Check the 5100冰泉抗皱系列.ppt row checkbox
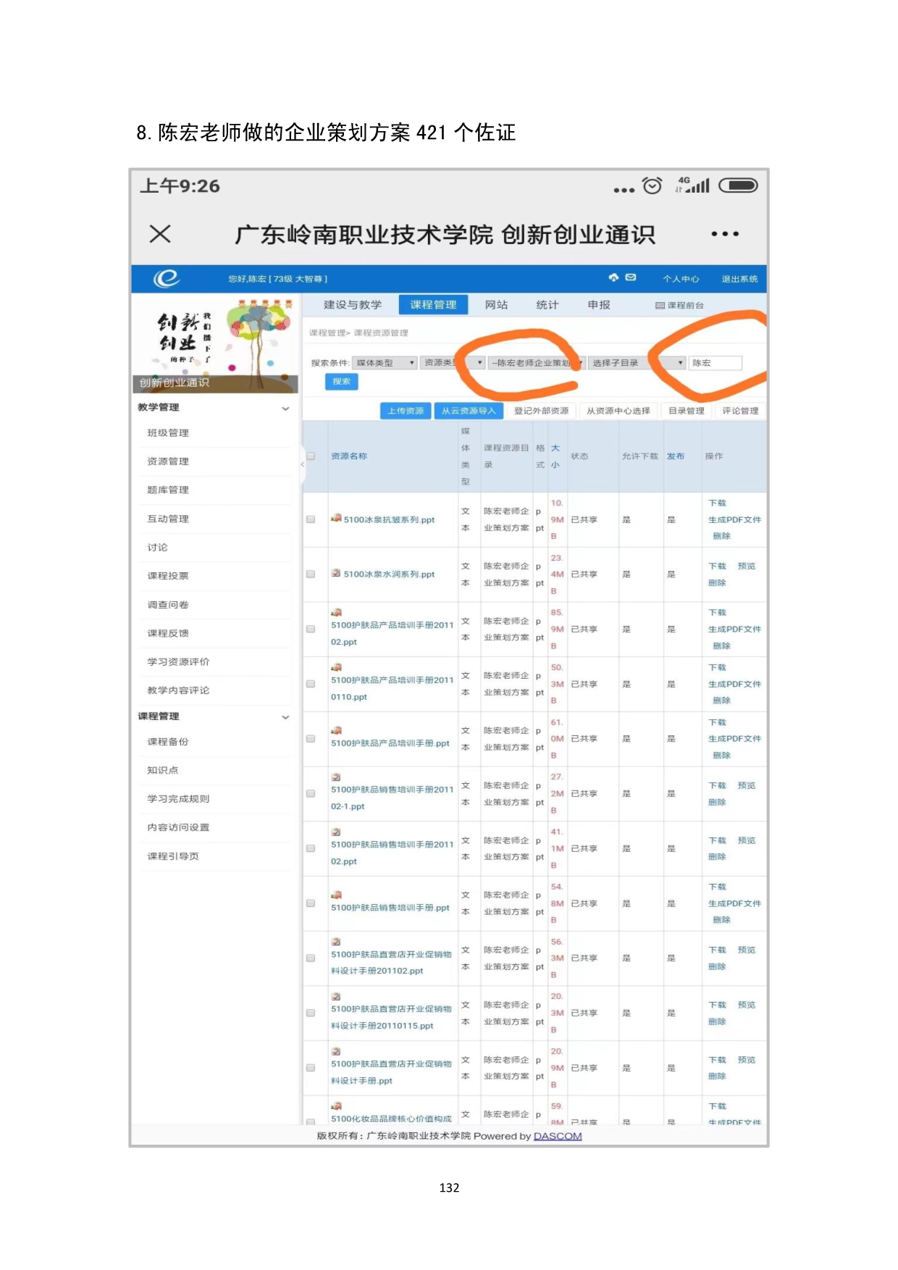898x1270 pixels. click(311, 519)
